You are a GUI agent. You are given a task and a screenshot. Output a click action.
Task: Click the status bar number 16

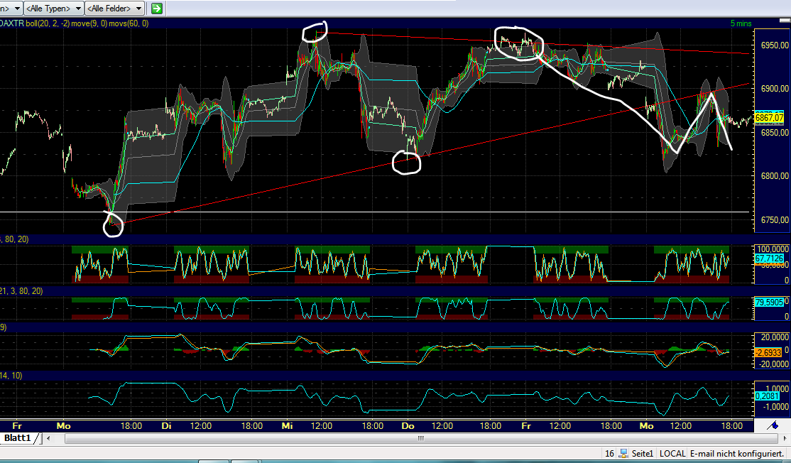click(x=609, y=454)
